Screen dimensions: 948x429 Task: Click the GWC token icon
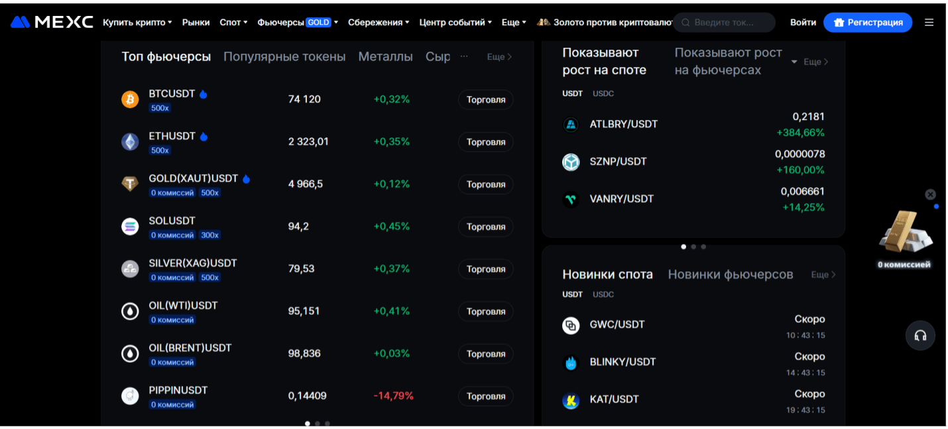pyautogui.click(x=571, y=325)
